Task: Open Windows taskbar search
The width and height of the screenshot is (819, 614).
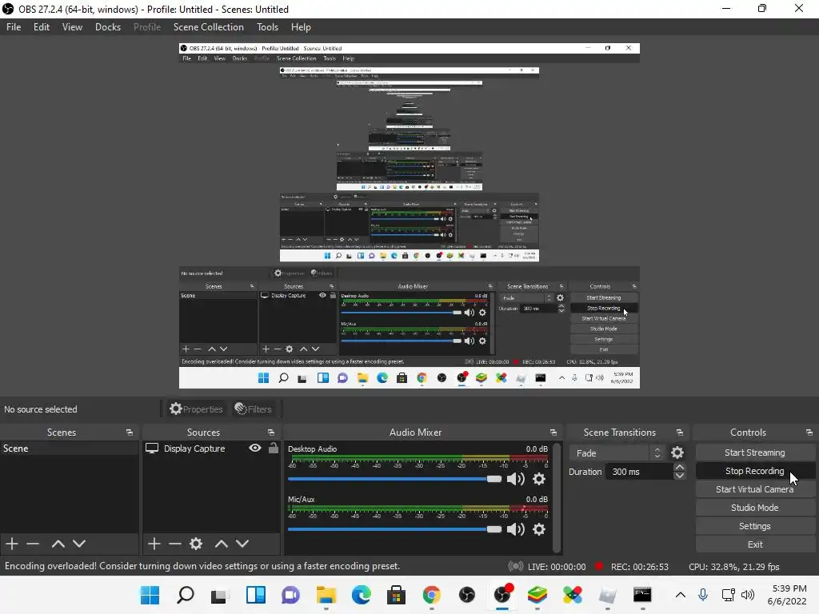Action: click(x=186, y=595)
